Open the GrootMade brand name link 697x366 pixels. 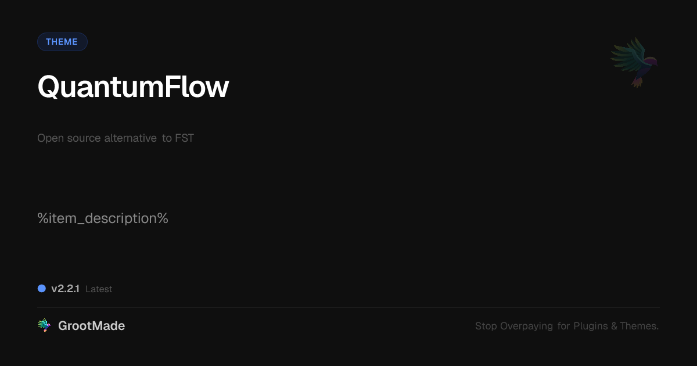(x=91, y=326)
